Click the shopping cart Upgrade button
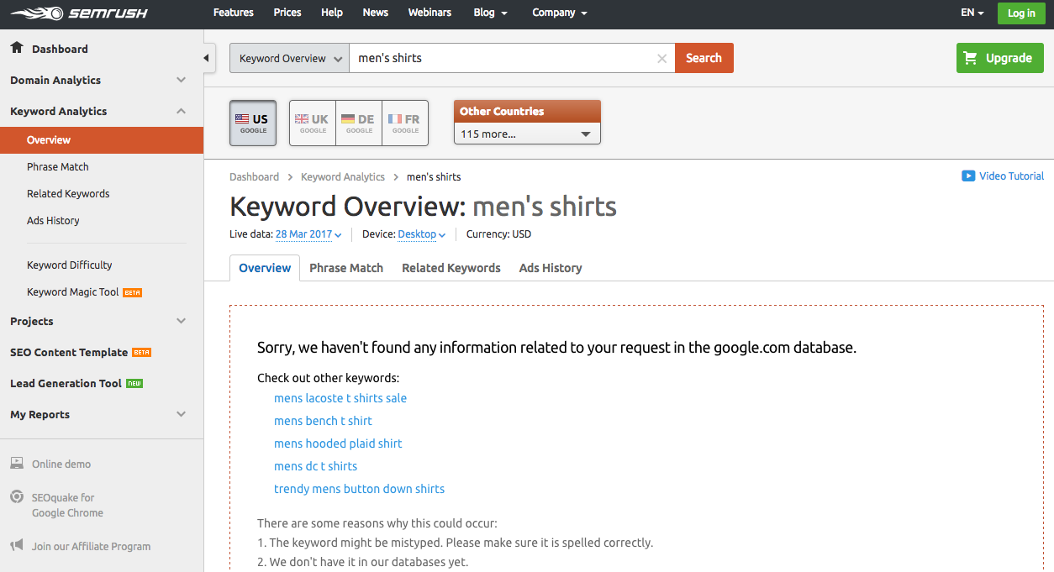The image size is (1054, 572). click(x=999, y=58)
